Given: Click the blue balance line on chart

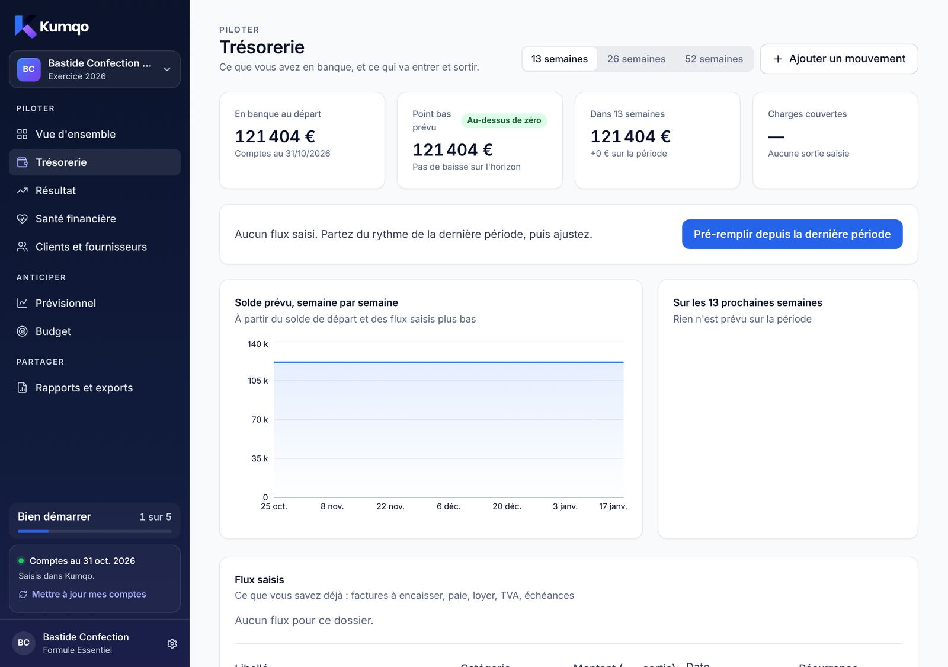Looking at the screenshot, I should pyautogui.click(x=449, y=362).
